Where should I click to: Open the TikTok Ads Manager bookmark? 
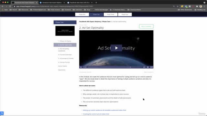tap(100, 10)
